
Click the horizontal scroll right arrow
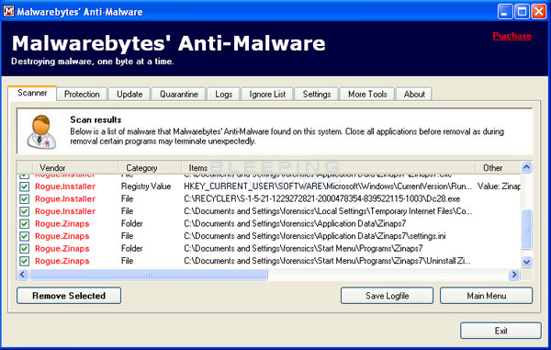click(514, 275)
